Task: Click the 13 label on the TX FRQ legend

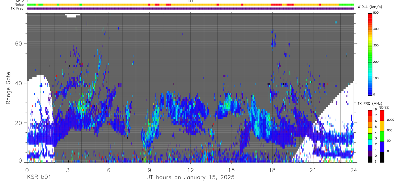Action: (375, 138)
